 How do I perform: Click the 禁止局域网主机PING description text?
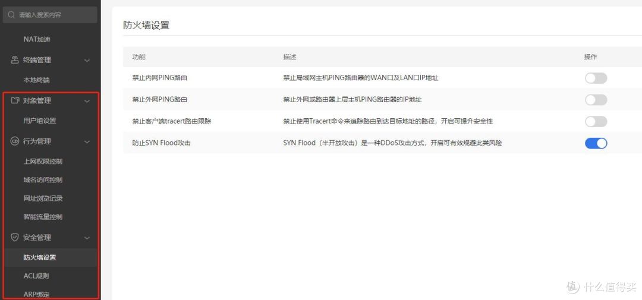point(361,78)
